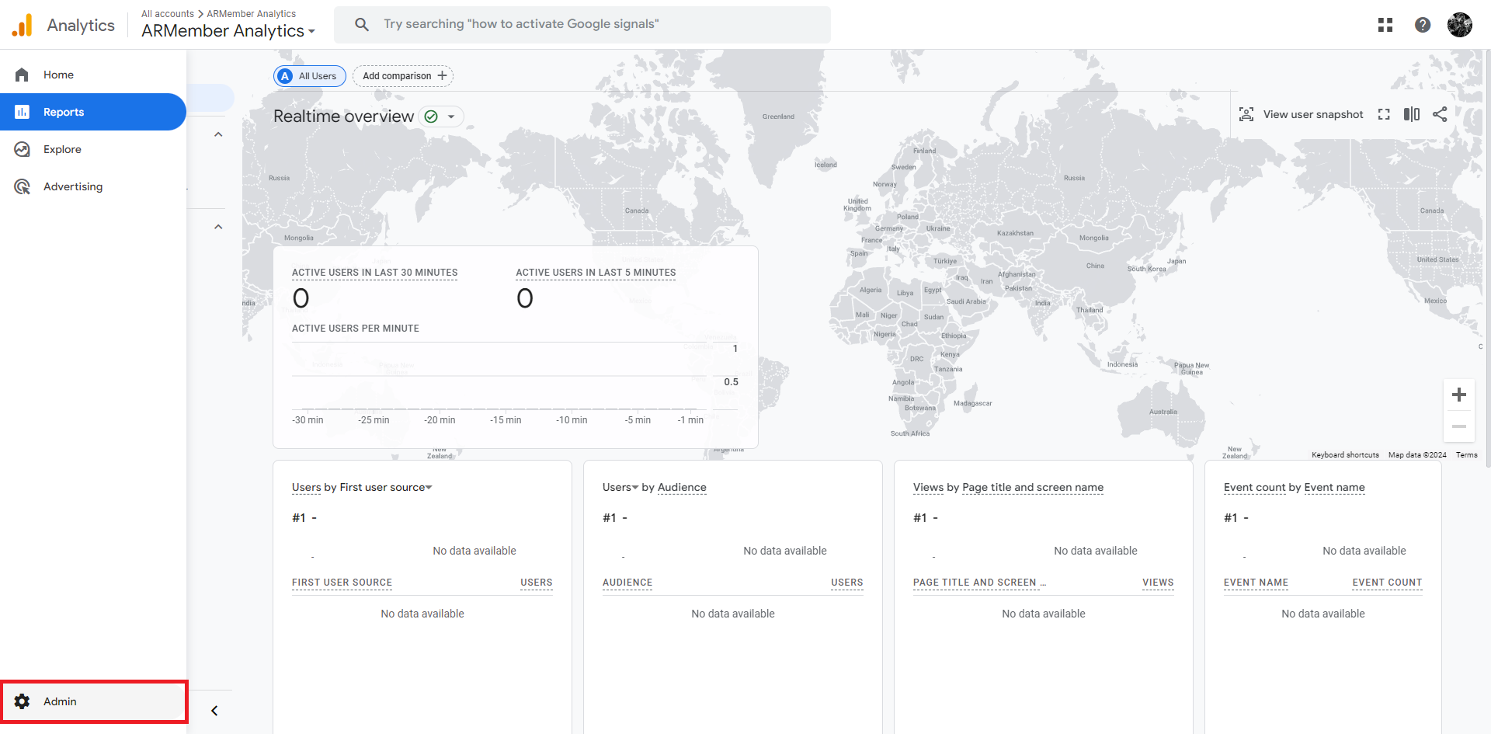Click Active Users in Last 30 Minutes label
The image size is (1491, 734).
click(x=374, y=273)
